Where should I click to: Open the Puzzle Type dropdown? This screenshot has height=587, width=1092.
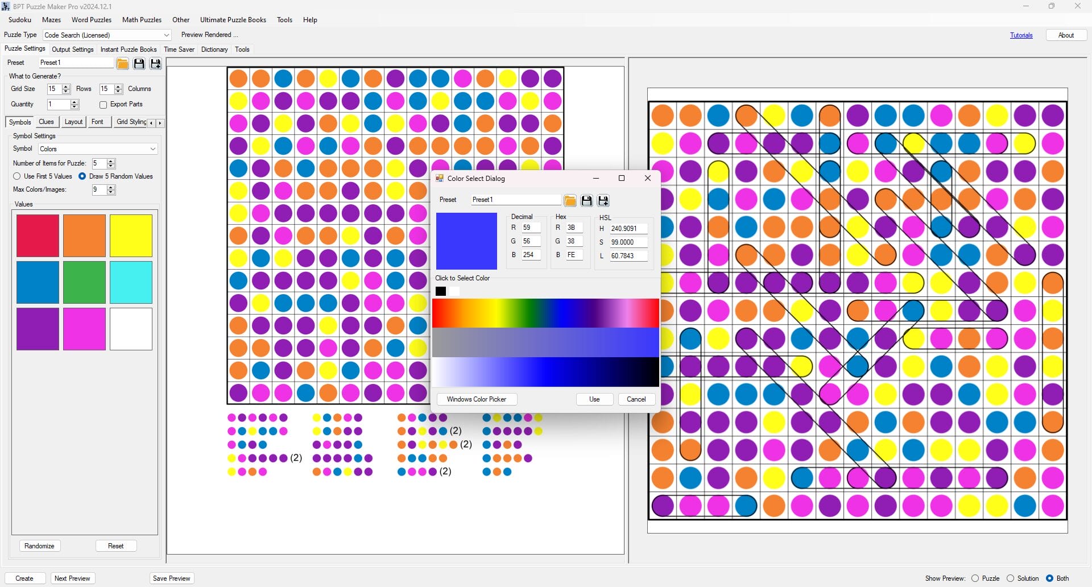click(x=166, y=35)
